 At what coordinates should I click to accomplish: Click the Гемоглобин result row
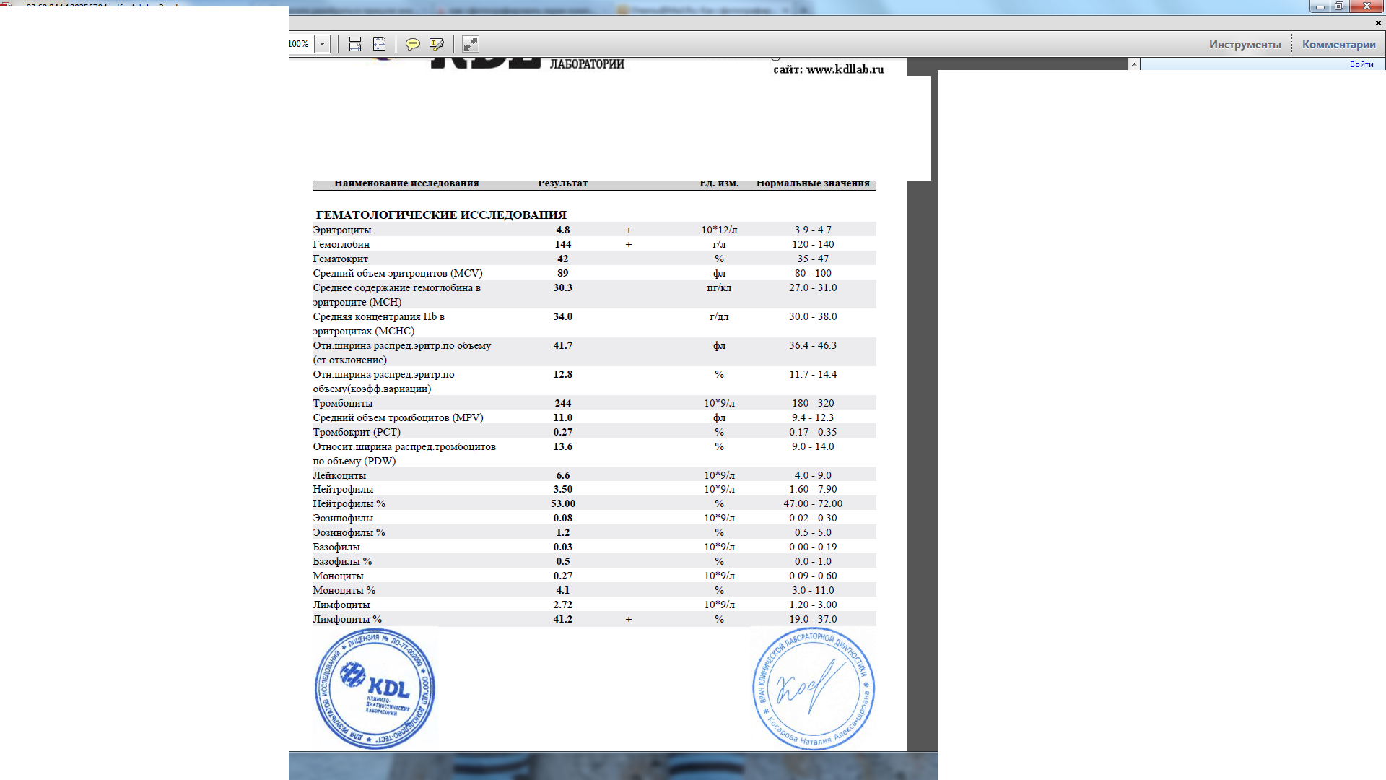coord(562,244)
